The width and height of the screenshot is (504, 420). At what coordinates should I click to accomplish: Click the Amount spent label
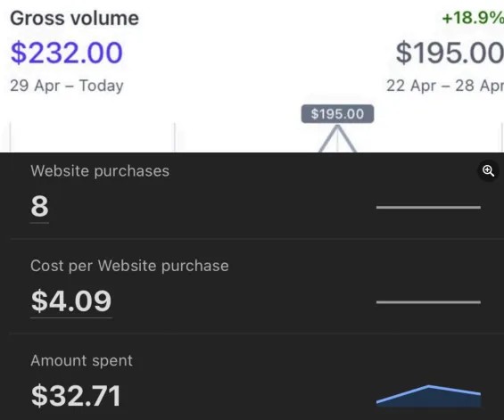[82, 360]
